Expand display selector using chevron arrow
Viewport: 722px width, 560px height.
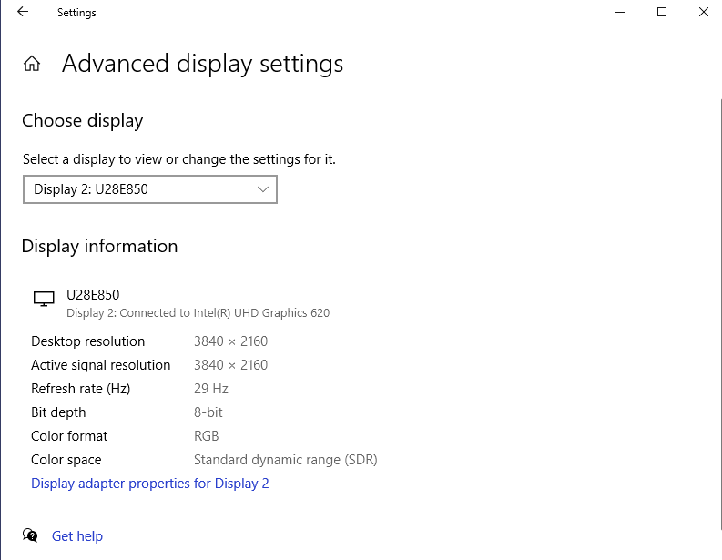coord(263,189)
